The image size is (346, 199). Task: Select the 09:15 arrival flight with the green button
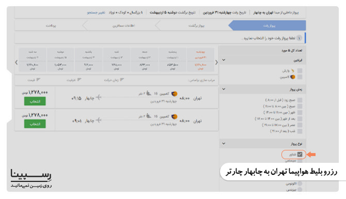(35, 101)
